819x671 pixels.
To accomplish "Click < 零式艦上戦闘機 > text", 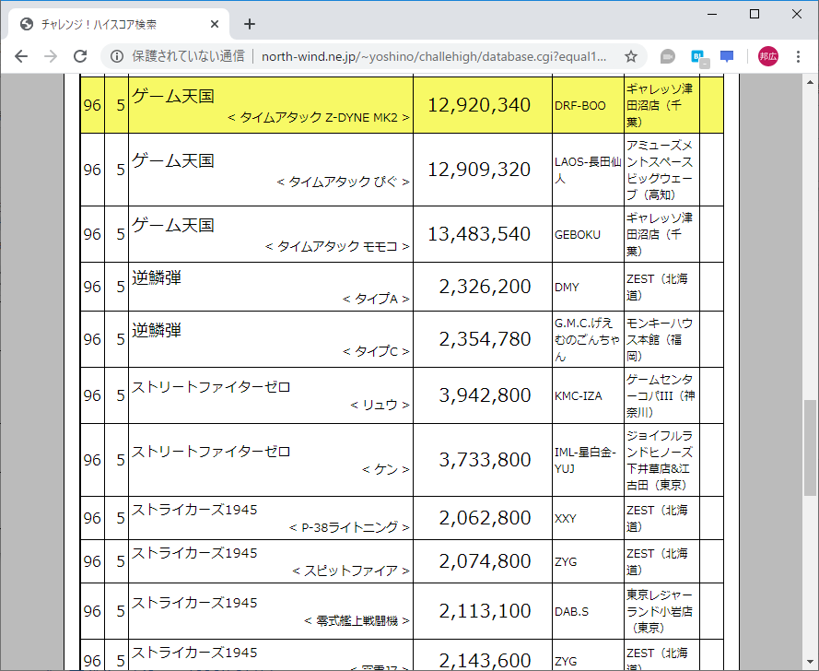I will pyautogui.click(x=357, y=621).
